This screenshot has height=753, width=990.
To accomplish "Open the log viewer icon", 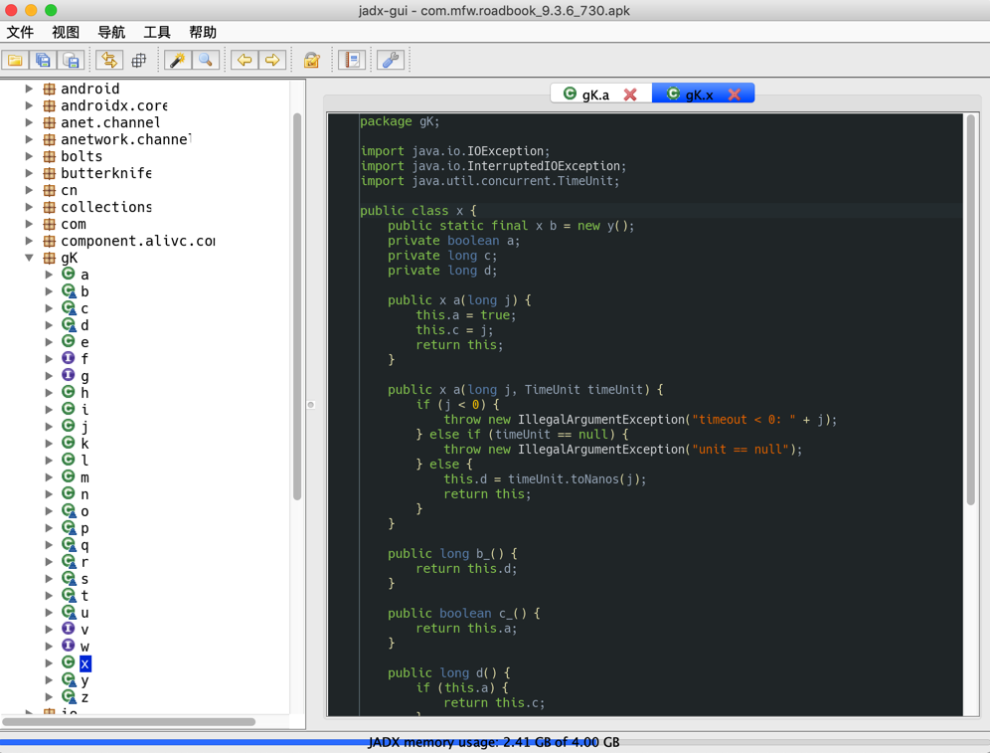I will (x=352, y=60).
